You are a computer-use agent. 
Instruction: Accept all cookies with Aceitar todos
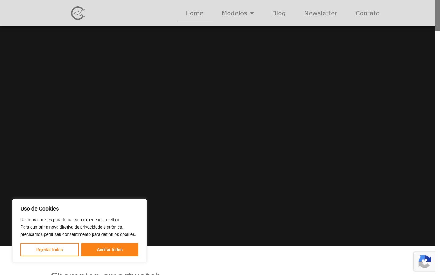coord(110,250)
